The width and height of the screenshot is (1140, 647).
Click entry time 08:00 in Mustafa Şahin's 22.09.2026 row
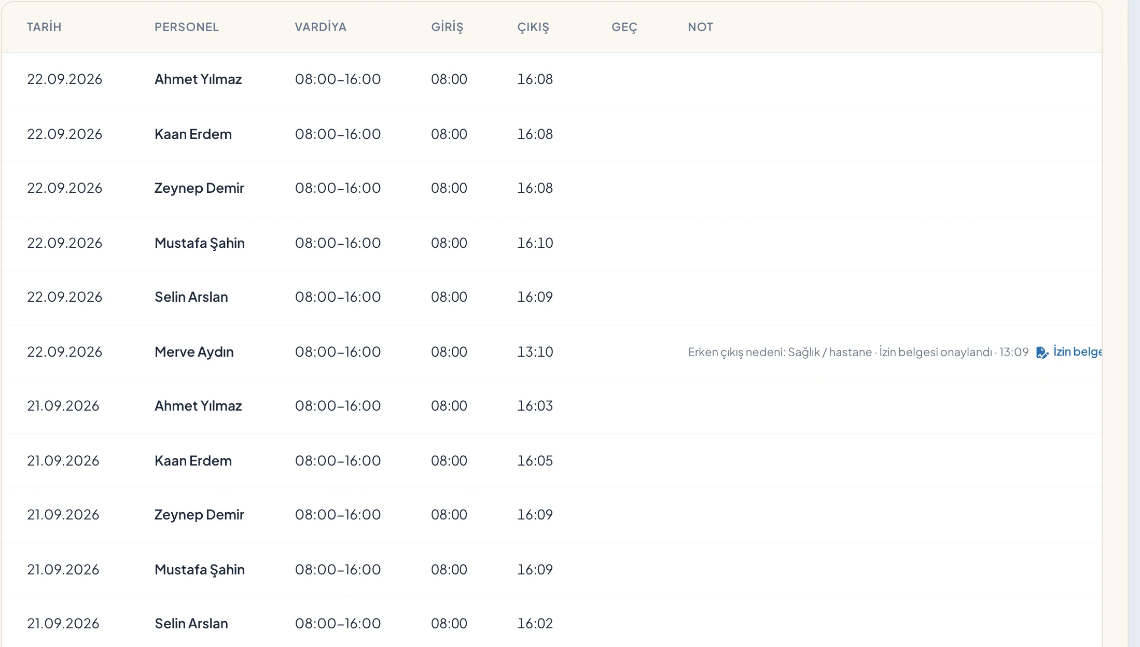point(449,243)
